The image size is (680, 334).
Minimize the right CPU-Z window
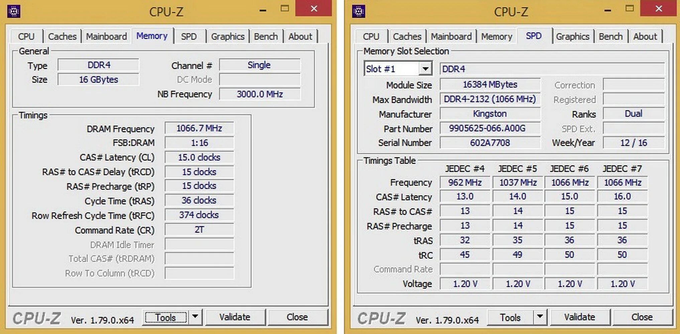(x=608, y=10)
